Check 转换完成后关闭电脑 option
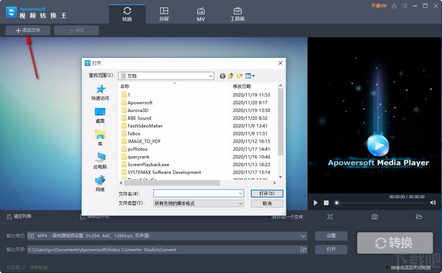This screenshot has height=273, width=442. pos(388,267)
